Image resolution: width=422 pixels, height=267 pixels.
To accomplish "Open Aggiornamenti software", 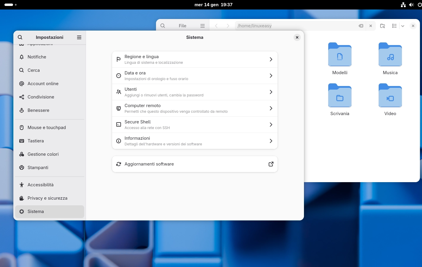I will 195,164.
